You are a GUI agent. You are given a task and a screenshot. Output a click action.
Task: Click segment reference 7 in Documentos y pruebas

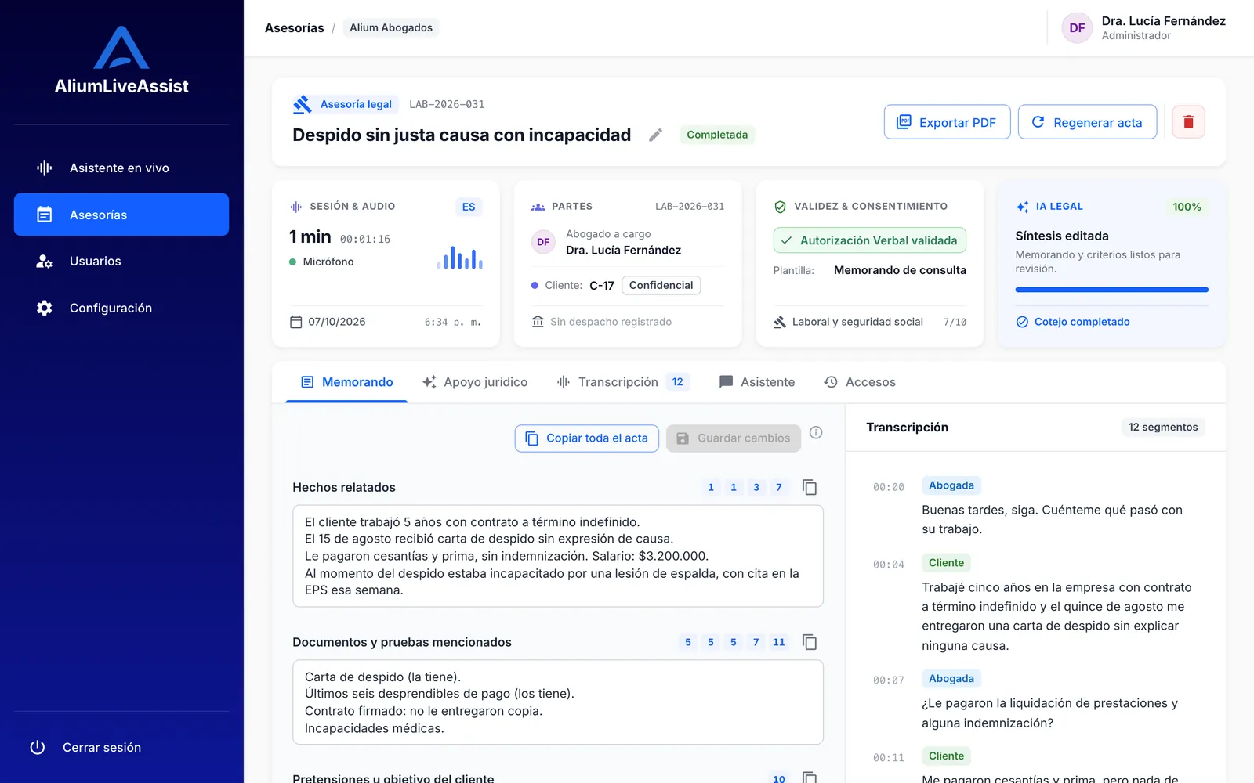pyautogui.click(x=756, y=642)
